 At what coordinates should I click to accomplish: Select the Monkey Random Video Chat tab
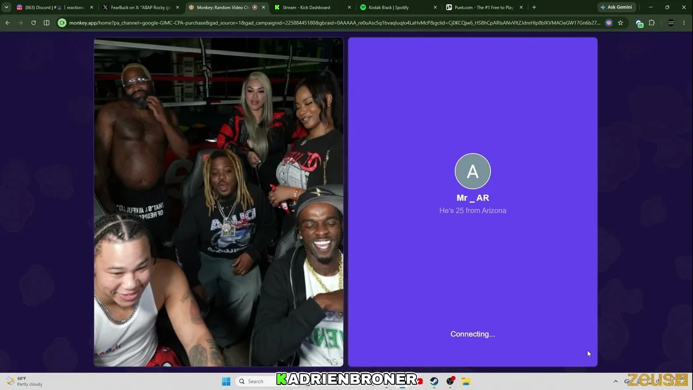226,8
